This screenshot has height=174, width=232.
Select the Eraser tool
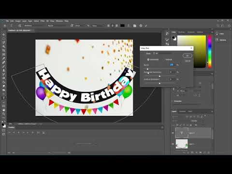(3, 78)
